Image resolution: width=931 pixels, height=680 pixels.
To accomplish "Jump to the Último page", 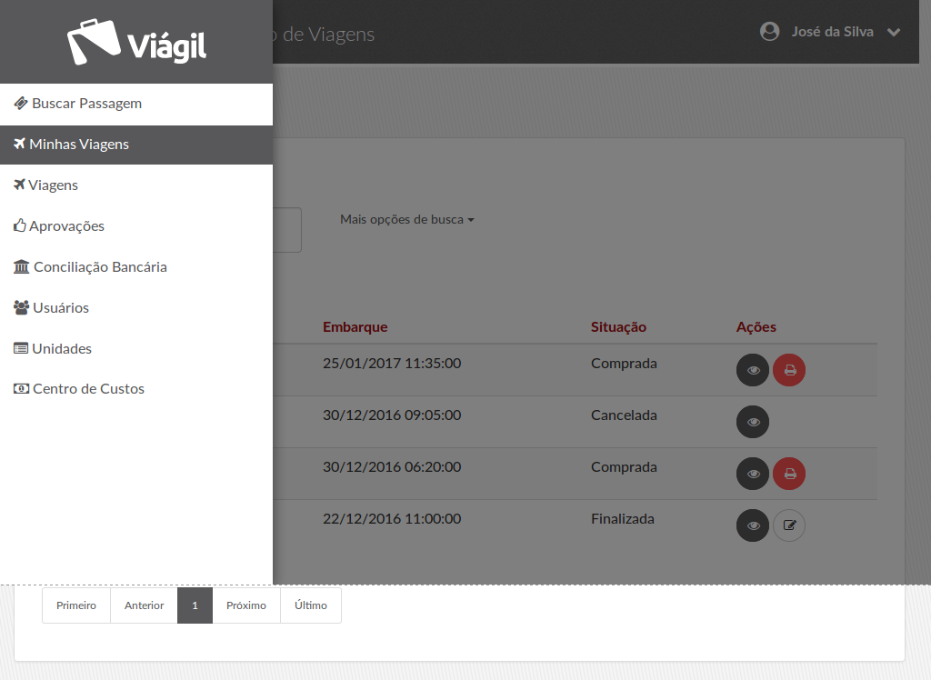I will 311,605.
